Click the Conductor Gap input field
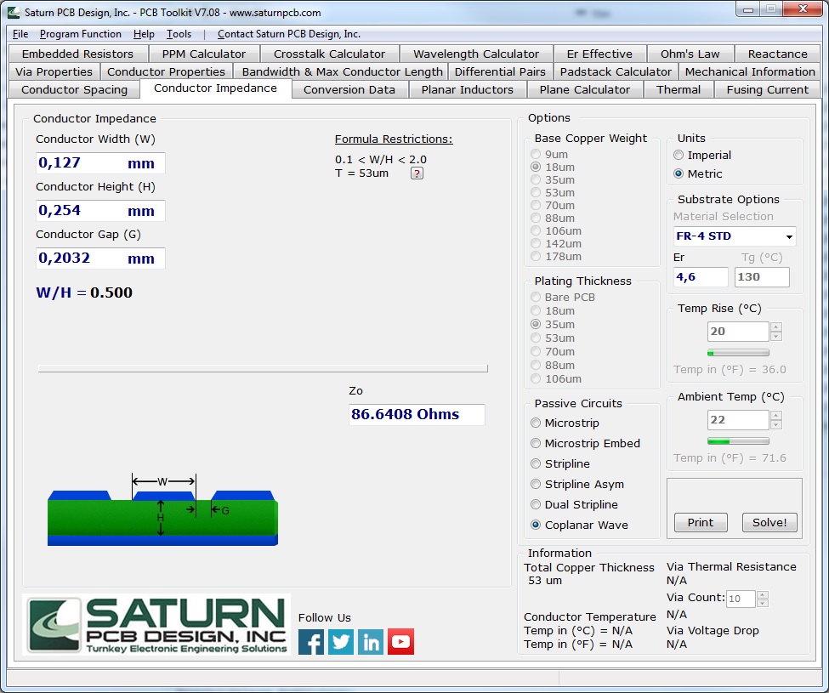 [100, 258]
